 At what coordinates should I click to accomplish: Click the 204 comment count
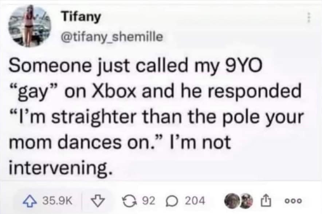(195, 200)
